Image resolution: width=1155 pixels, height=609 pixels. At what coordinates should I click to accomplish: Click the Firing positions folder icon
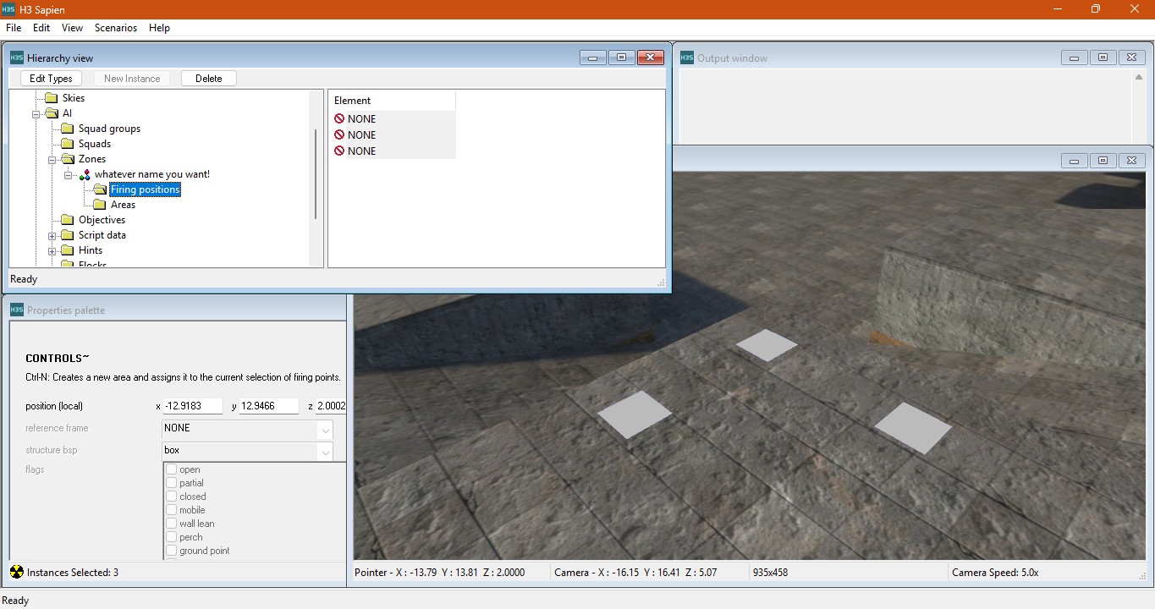(x=100, y=189)
